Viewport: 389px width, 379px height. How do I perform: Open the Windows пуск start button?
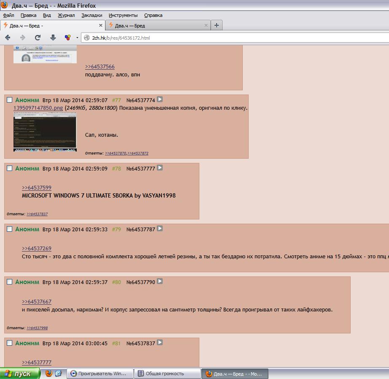click(20, 373)
